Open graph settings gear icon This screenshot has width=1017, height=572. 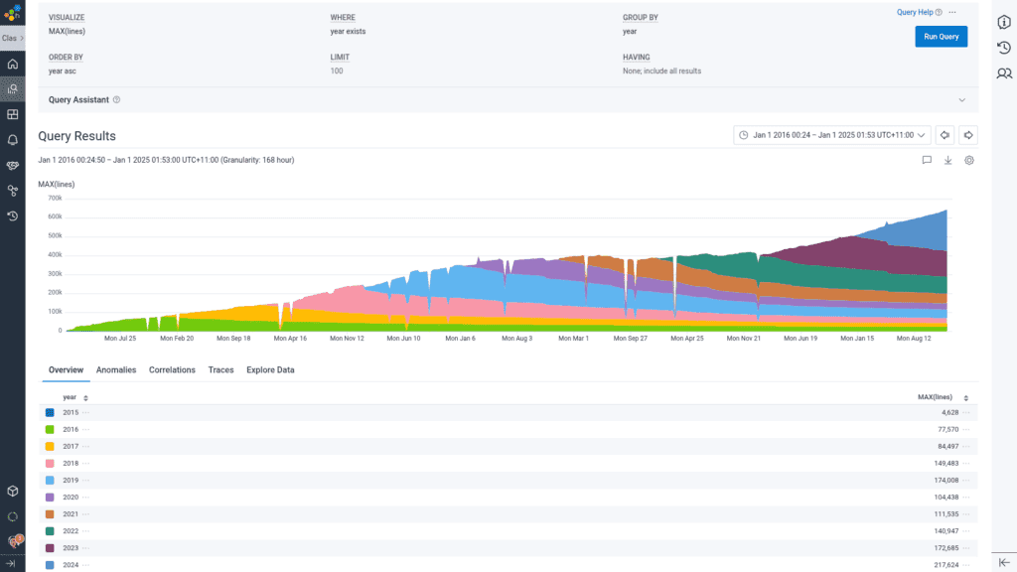tap(969, 160)
